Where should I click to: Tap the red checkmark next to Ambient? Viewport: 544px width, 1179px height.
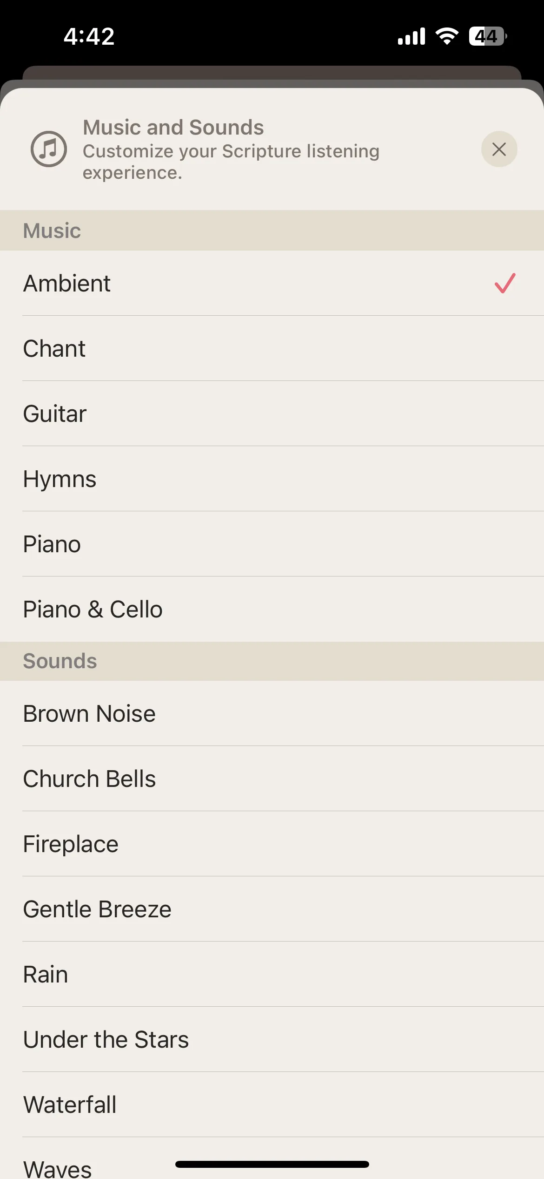(505, 283)
